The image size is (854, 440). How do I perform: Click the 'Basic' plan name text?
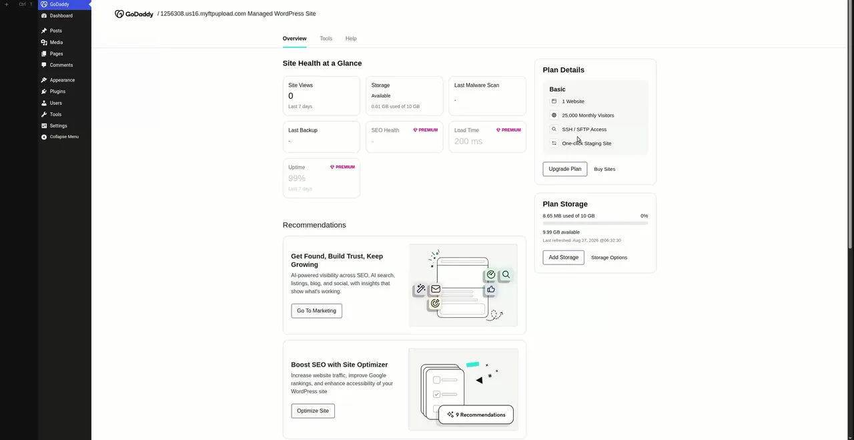pyautogui.click(x=557, y=89)
